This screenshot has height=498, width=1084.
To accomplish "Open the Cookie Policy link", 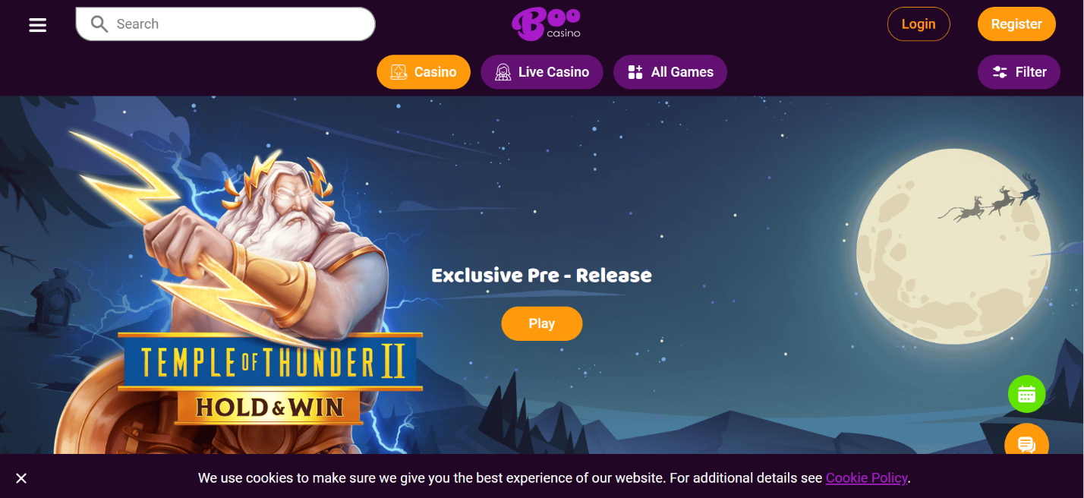I will tap(866, 478).
